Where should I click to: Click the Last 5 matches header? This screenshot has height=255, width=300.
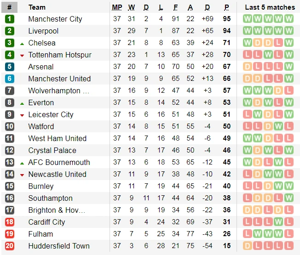[270, 7]
